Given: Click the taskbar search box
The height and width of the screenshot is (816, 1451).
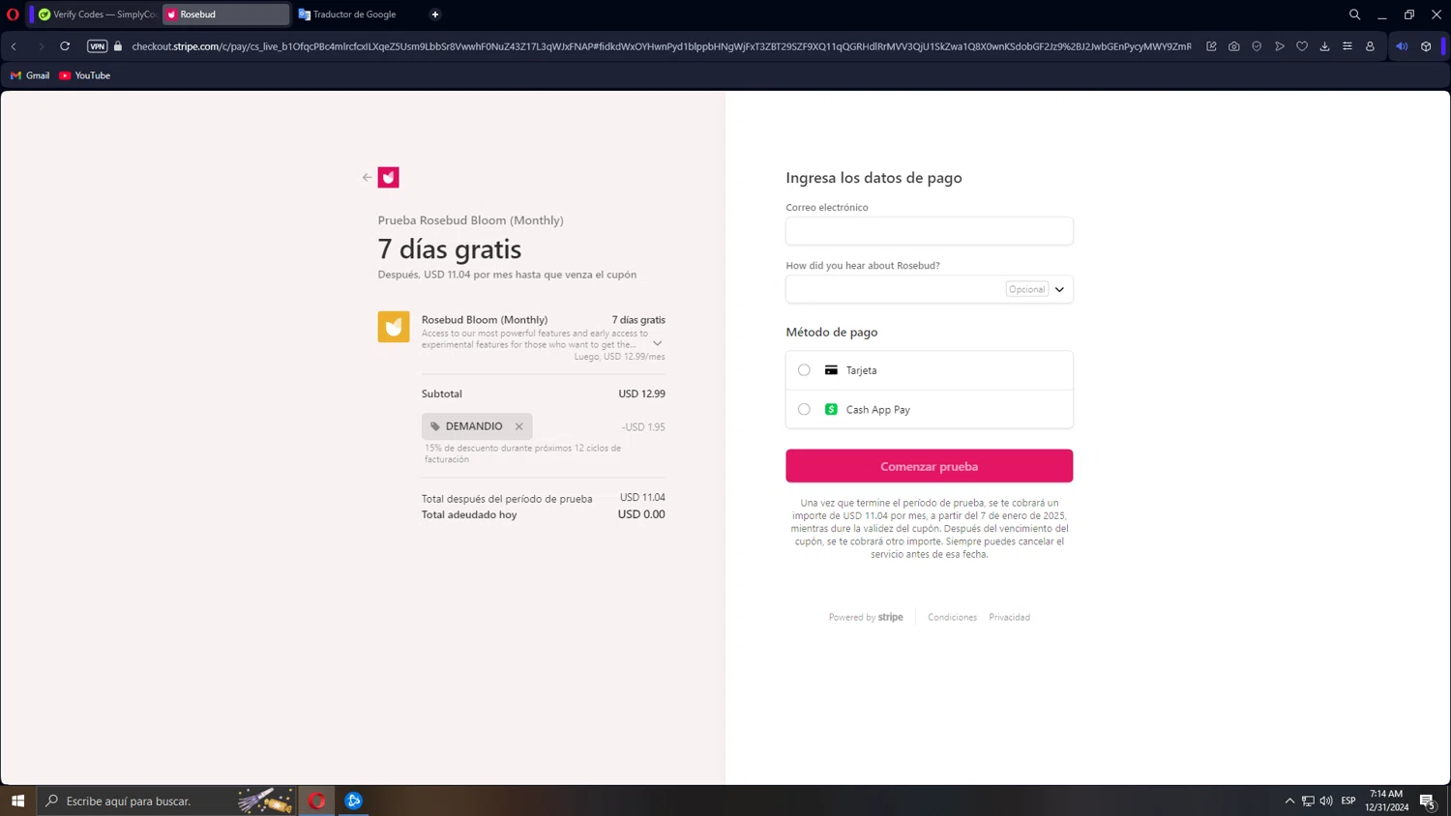Looking at the screenshot, I should [166, 801].
